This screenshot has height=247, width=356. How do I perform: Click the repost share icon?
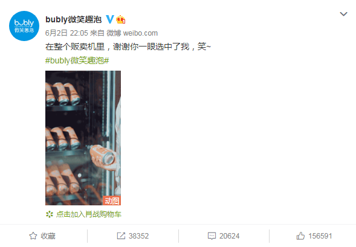point(121,236)
